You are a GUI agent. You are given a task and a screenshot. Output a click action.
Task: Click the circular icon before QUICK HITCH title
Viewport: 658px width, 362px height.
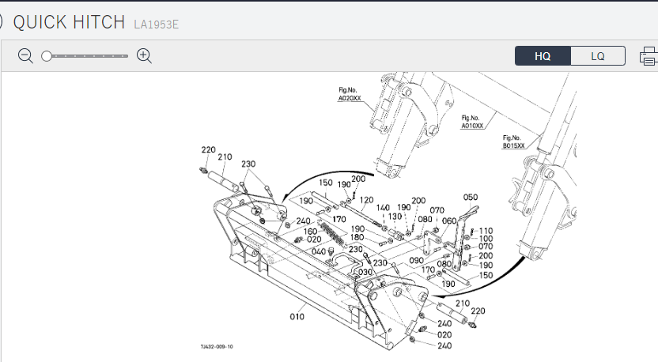(x=2, y=22)
